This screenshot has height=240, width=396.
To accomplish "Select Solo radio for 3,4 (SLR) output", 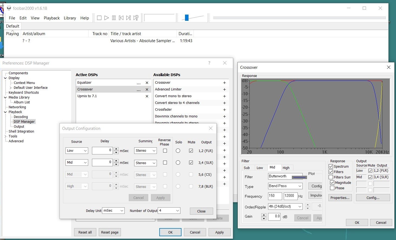I will (178, 163).
